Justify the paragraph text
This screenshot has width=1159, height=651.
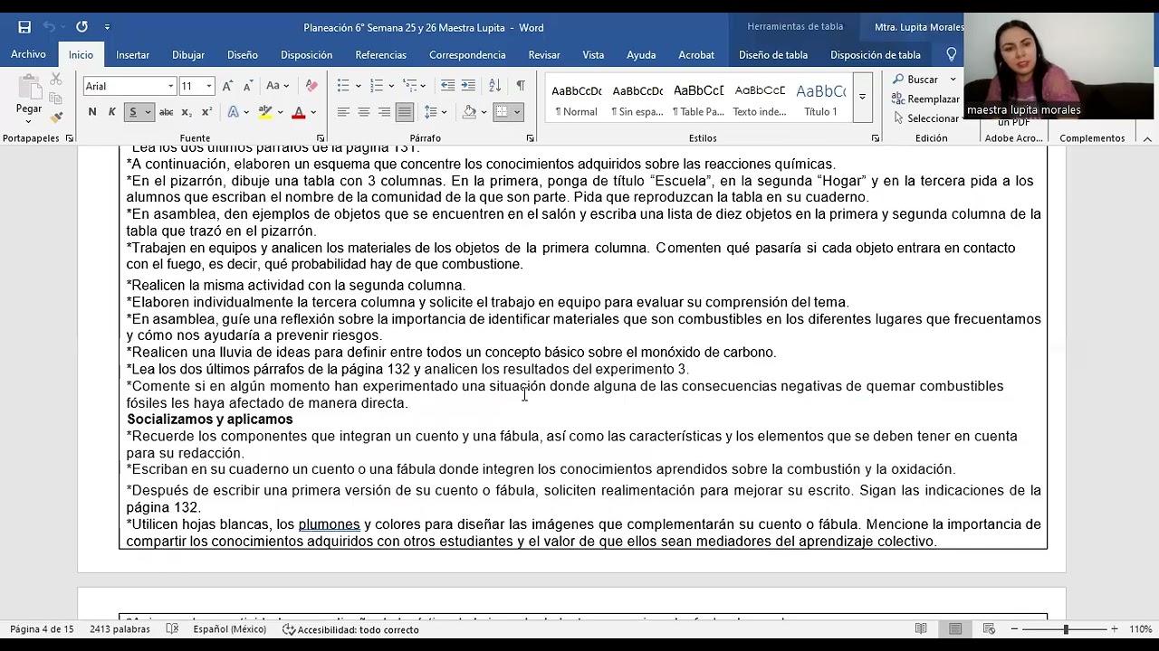click(x=405, y=112)
